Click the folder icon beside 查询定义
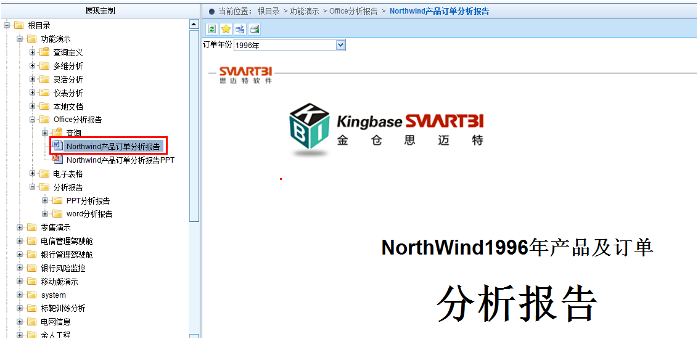The height and width of the screenshot is (339, 698). click(x=44, y=52)
